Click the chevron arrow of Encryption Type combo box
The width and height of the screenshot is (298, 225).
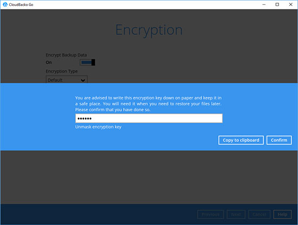tap(83, 80)
